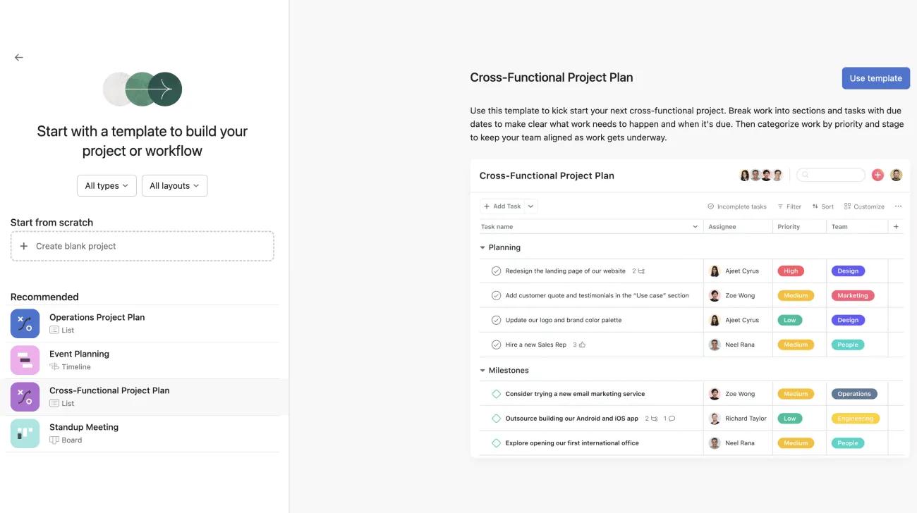Open the three-dot overflow menu
Image resolution: width=917 pixels, height=513 pixels.
[x=898, y=206]
